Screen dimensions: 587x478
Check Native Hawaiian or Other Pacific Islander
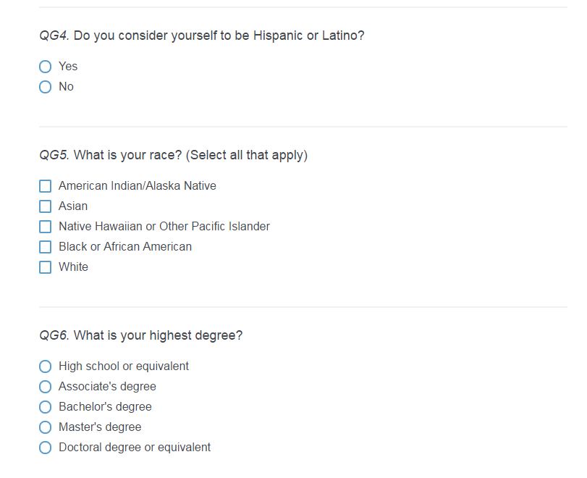[46, 227]
